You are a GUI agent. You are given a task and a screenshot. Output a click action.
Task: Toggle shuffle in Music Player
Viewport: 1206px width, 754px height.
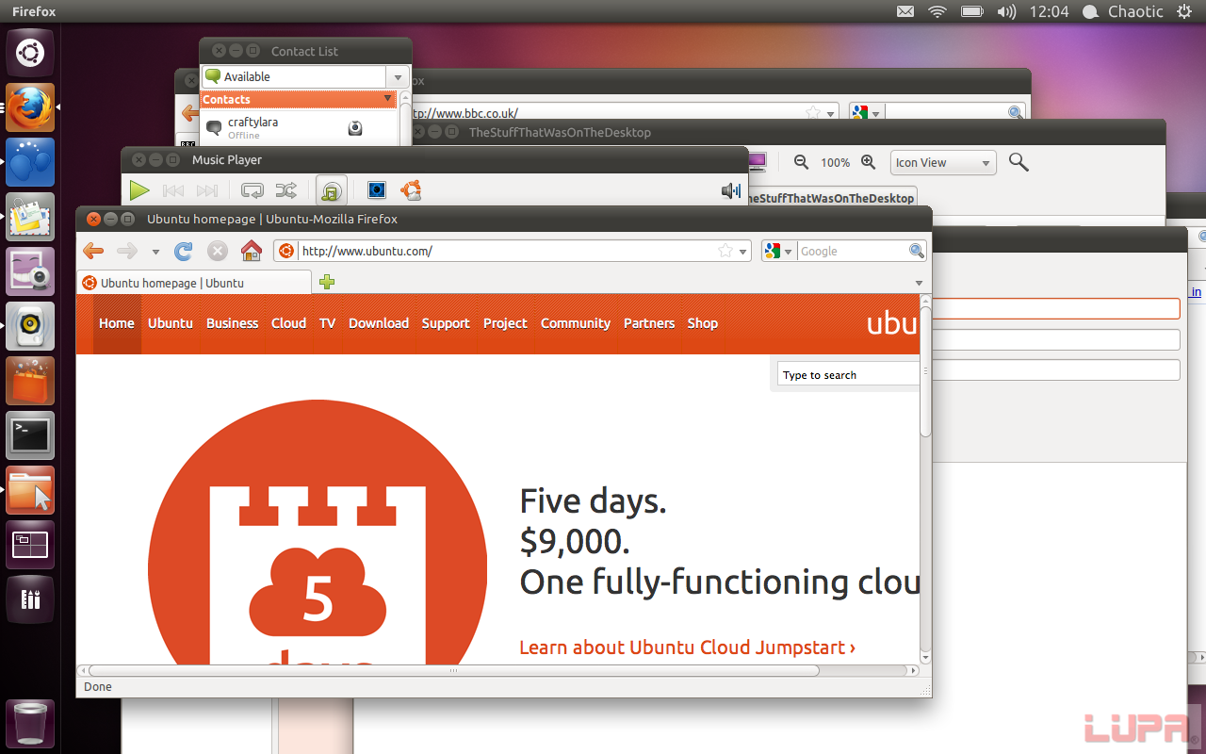point(286,190)
